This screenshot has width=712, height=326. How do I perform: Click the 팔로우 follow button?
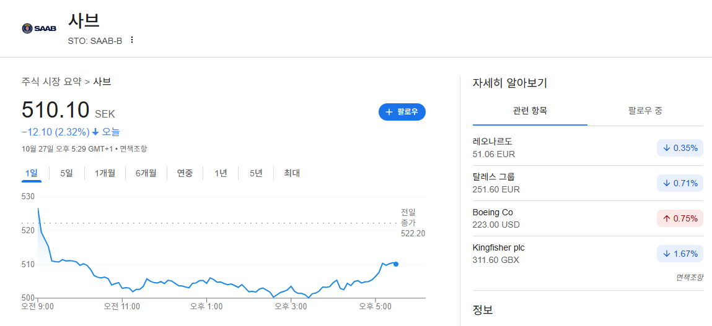[402, 112]
